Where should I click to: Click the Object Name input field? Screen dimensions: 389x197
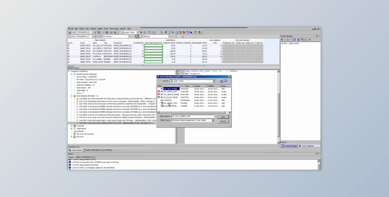[x=192, y=116]
